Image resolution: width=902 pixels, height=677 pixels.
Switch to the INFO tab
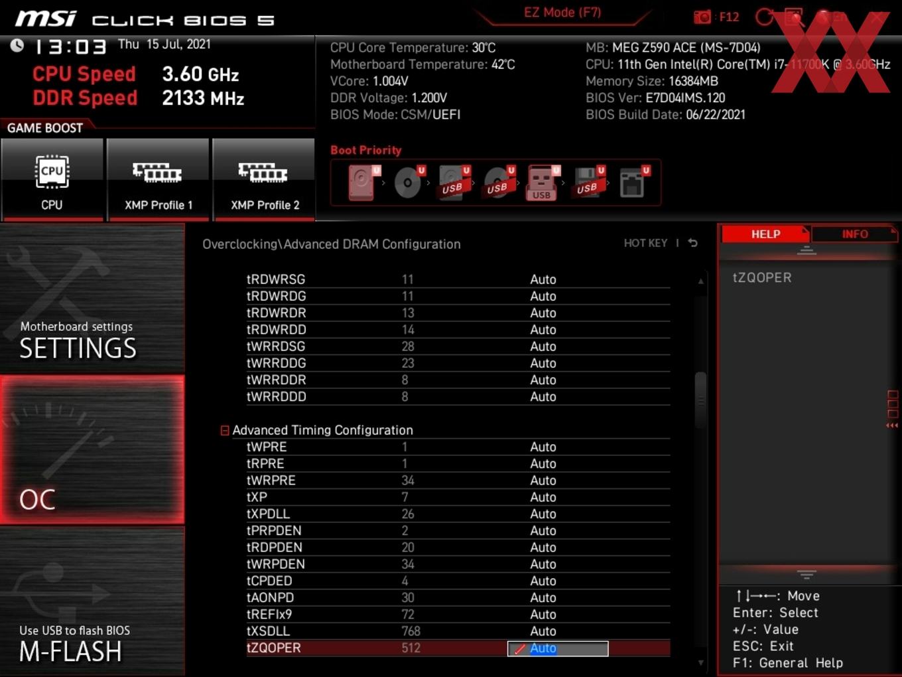(854, 234)
